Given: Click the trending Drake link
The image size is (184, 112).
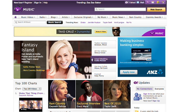Looking at the screenshot, I should (83, 23).
